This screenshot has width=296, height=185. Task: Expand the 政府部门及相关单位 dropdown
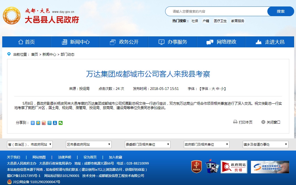pos(207,144)
